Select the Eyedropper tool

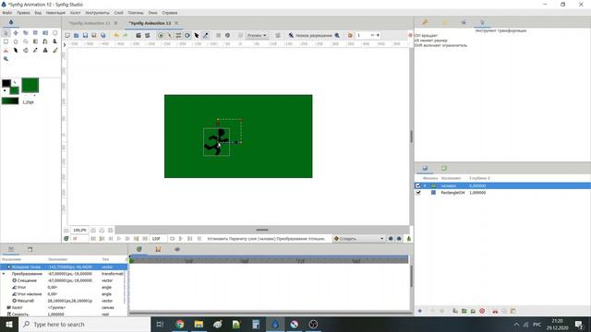[35, 50]
